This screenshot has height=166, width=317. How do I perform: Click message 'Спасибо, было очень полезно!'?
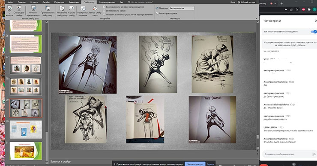click(280, 142)
